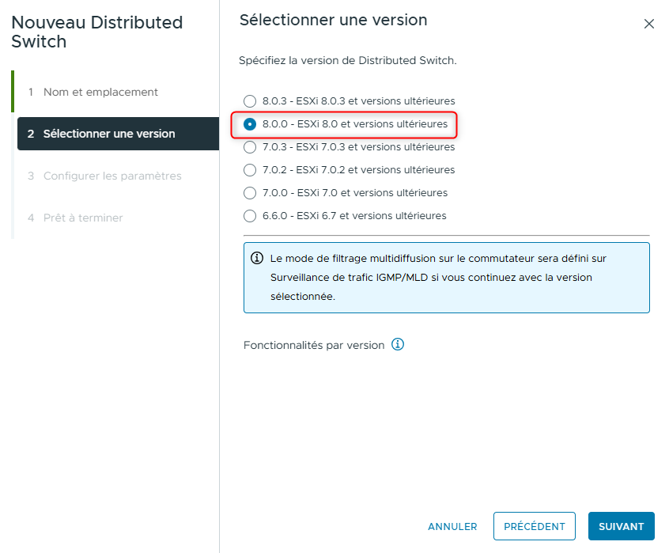The image size is (669, 553).
Task: Select version 7.0.0 - ESXi 7.0
Action: (250, 192)
